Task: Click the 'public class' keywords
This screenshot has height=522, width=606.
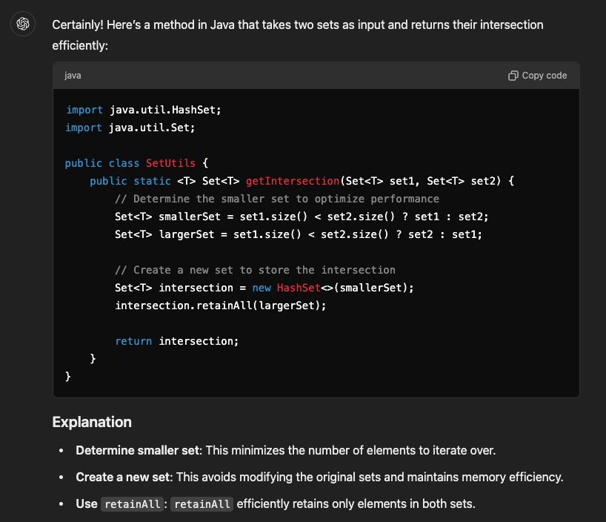Action: (x=102, y=163)
